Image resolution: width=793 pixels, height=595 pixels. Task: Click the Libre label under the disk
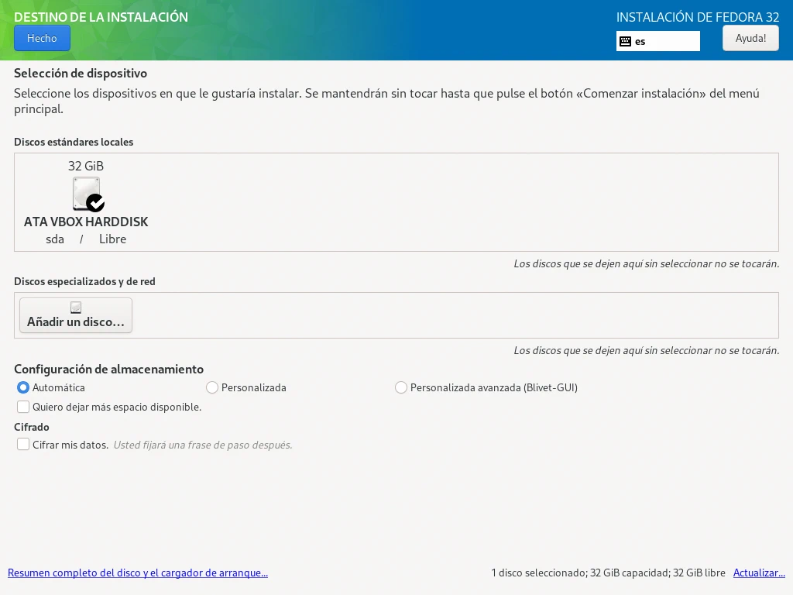point(112,239)
